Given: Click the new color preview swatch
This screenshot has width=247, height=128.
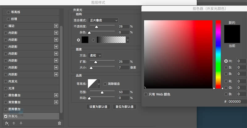Looking at the screenshot, I should [232, 30].
